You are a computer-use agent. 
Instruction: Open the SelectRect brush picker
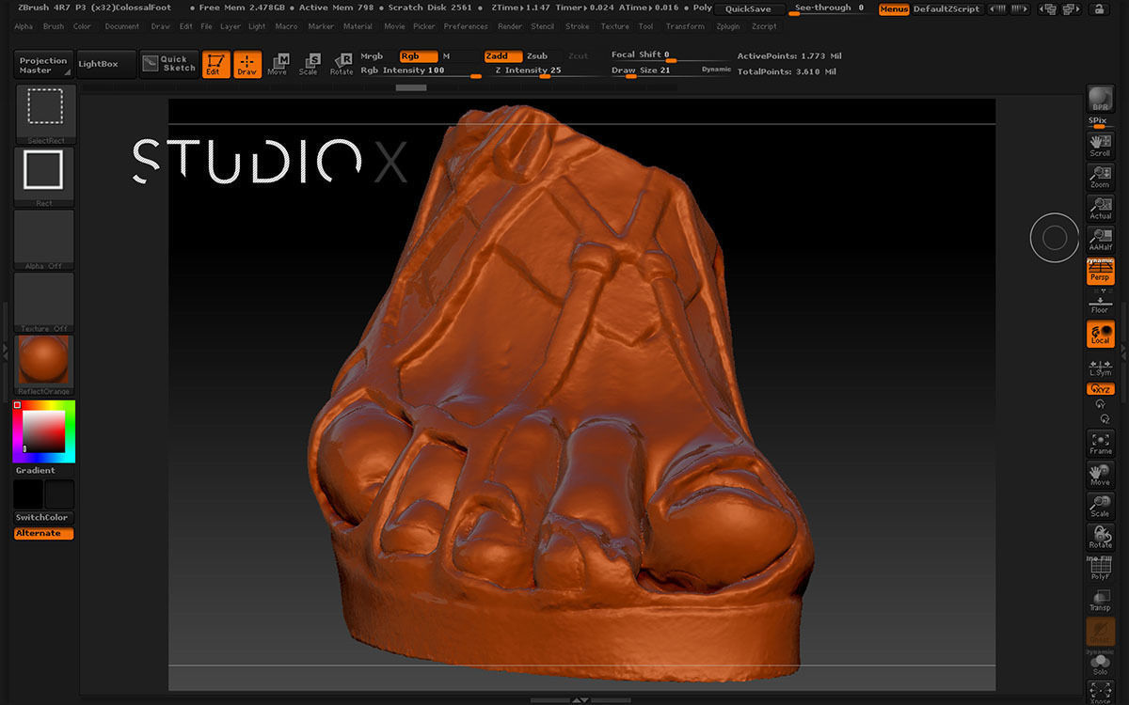click(44, 113)
